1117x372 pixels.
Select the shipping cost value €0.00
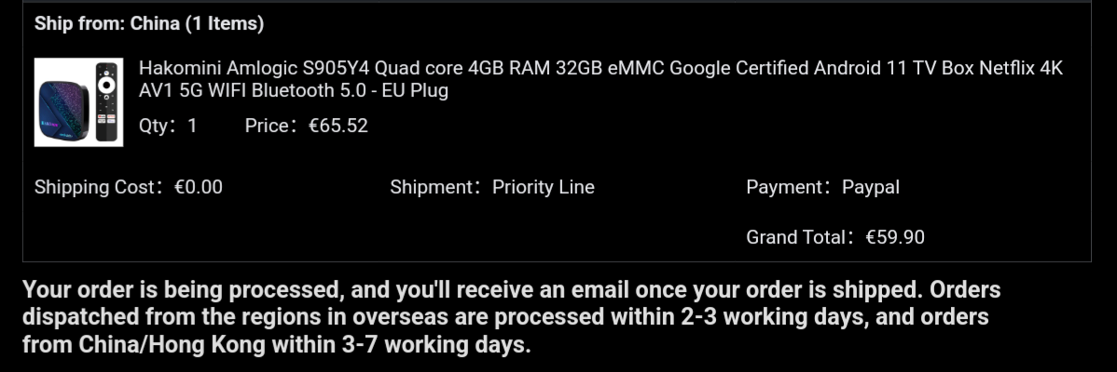tap(198, 188)
